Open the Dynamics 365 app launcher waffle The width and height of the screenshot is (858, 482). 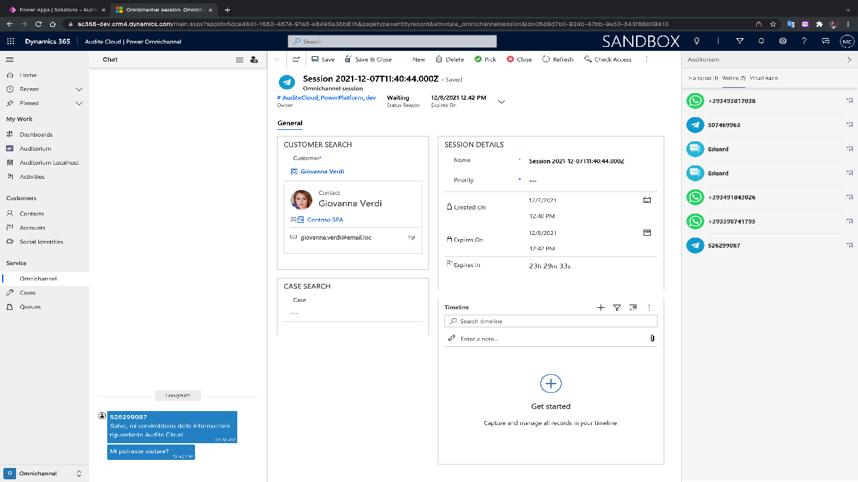[10, 42]
